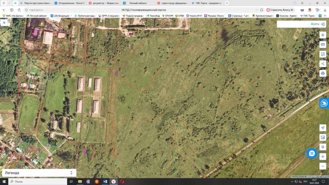Open the browser downloads panel
The image size is (329, 185).
click(325, 10)
